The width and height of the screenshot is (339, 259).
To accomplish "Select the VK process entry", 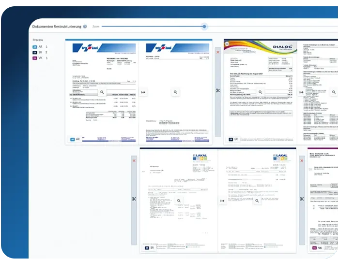I will click(x=40, y=58).
